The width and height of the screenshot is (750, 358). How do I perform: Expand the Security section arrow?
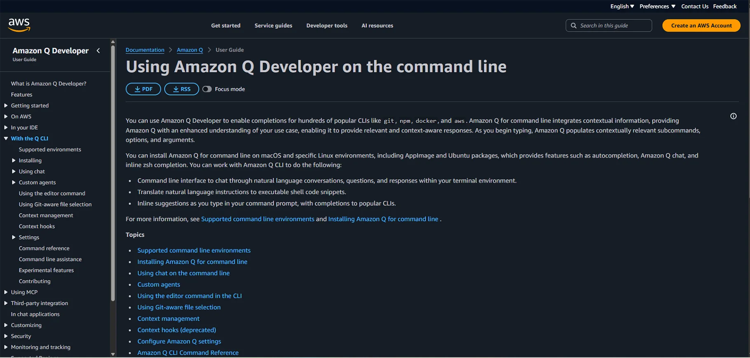coord(6,336)
